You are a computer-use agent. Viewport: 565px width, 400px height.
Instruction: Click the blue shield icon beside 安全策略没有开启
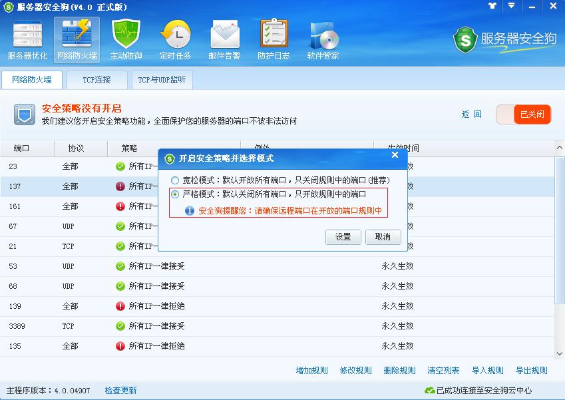(24, 113)
